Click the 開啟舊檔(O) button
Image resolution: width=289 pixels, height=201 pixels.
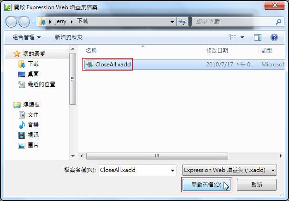pos(206,184)
